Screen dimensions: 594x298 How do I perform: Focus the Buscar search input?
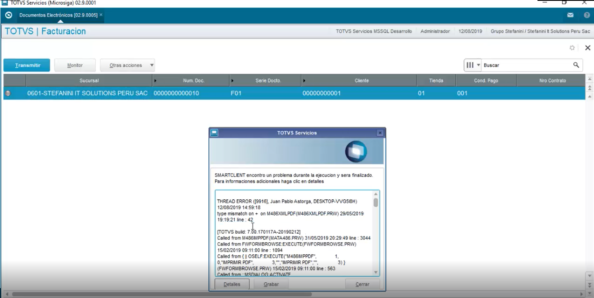(527, 65)
